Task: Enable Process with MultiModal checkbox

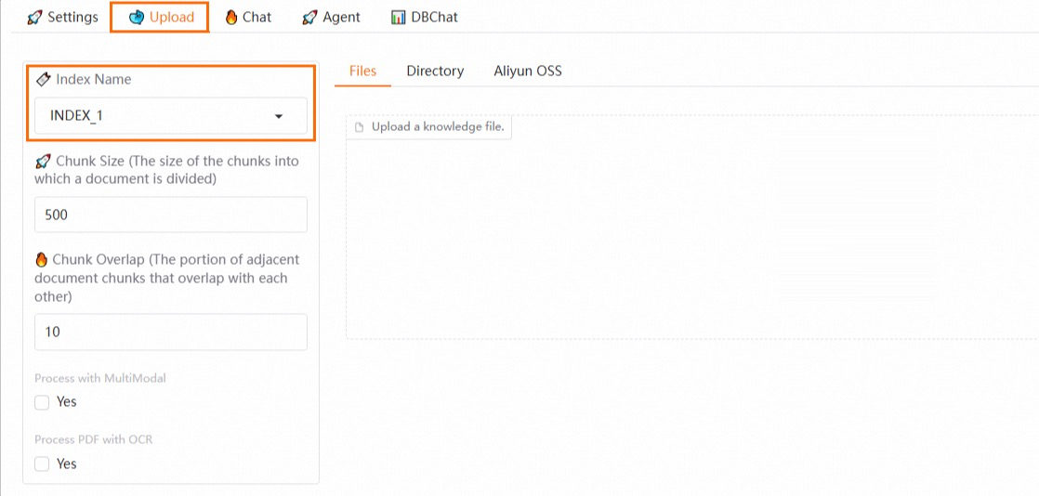Action: [x=42, y=402]
